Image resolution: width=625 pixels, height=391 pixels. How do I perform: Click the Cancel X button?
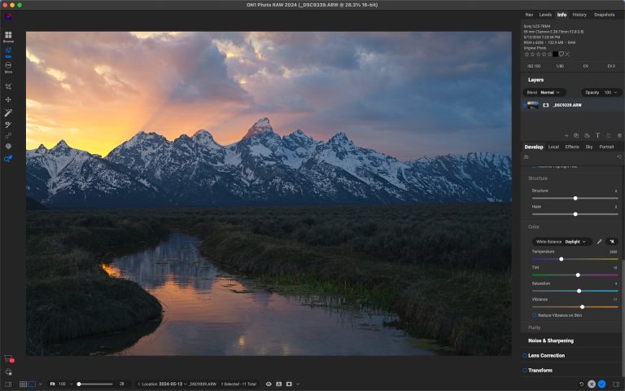[x=592, y=384]
